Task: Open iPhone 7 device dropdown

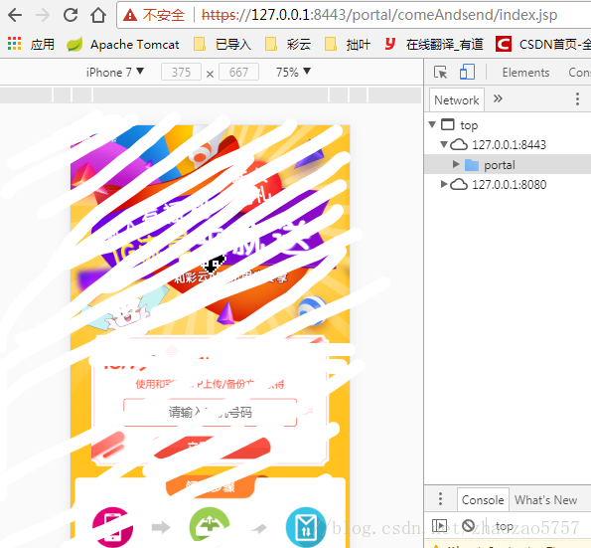Action: click(115, 72)
